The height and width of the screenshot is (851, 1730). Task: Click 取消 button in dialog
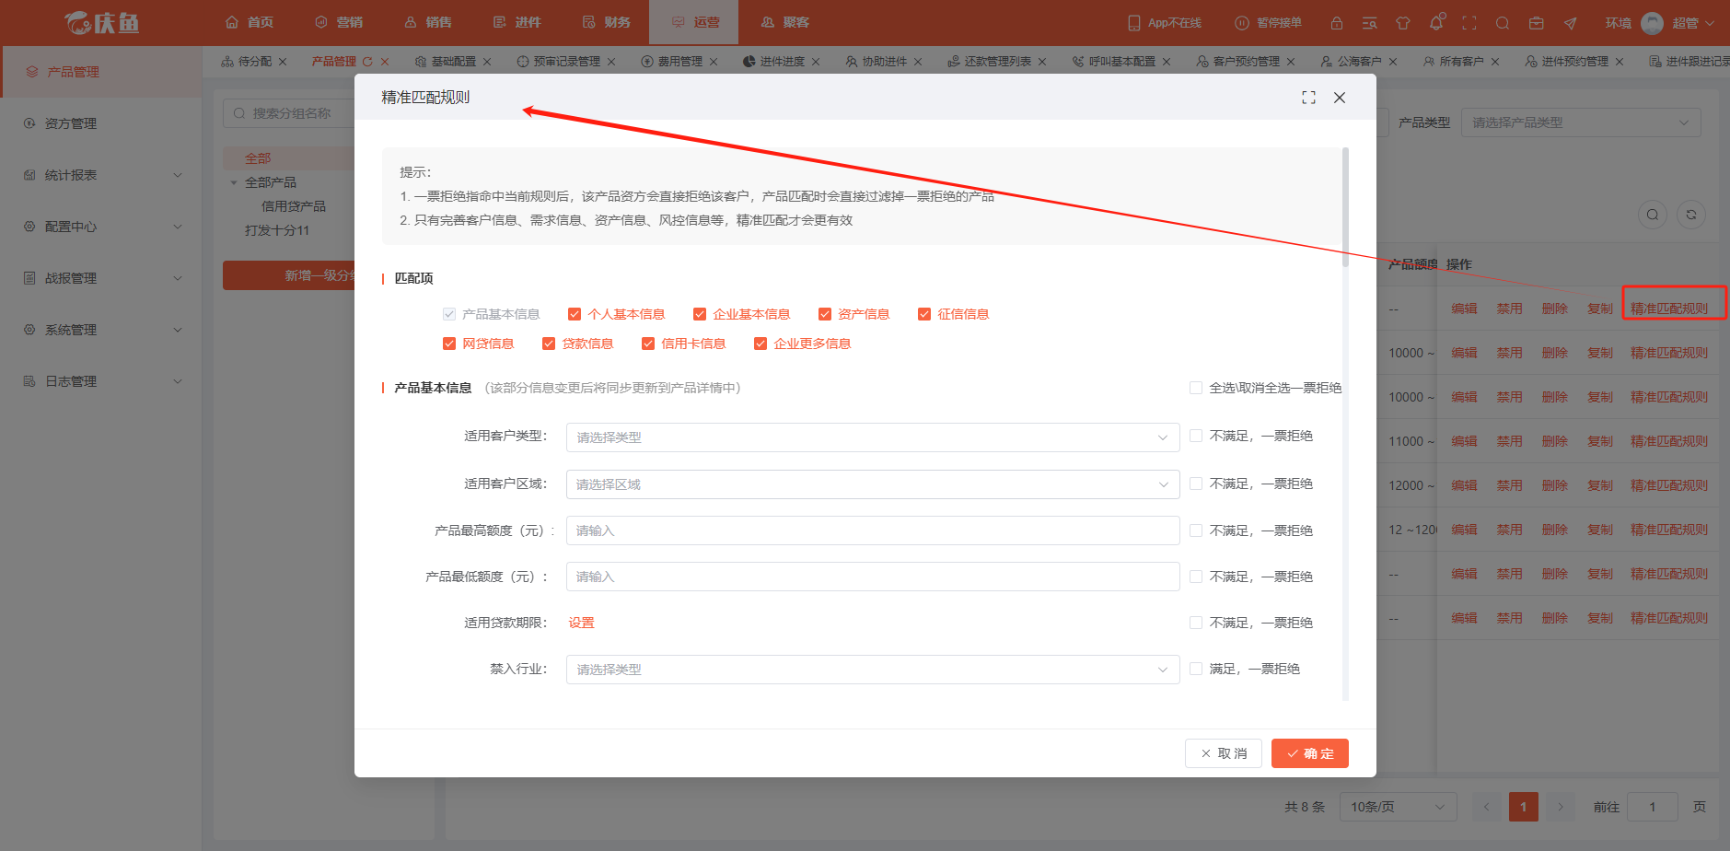point(1224,753)
